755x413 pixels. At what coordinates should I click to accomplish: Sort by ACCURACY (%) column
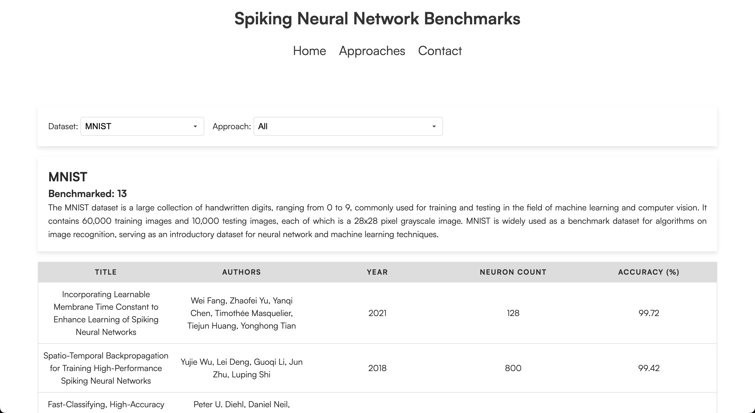(648, 272)
